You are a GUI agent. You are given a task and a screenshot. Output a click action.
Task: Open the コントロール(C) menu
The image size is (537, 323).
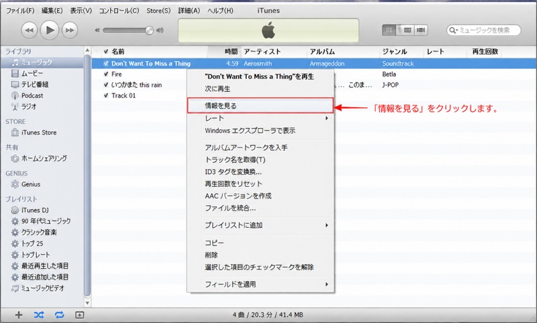click(x=119, y=11)
